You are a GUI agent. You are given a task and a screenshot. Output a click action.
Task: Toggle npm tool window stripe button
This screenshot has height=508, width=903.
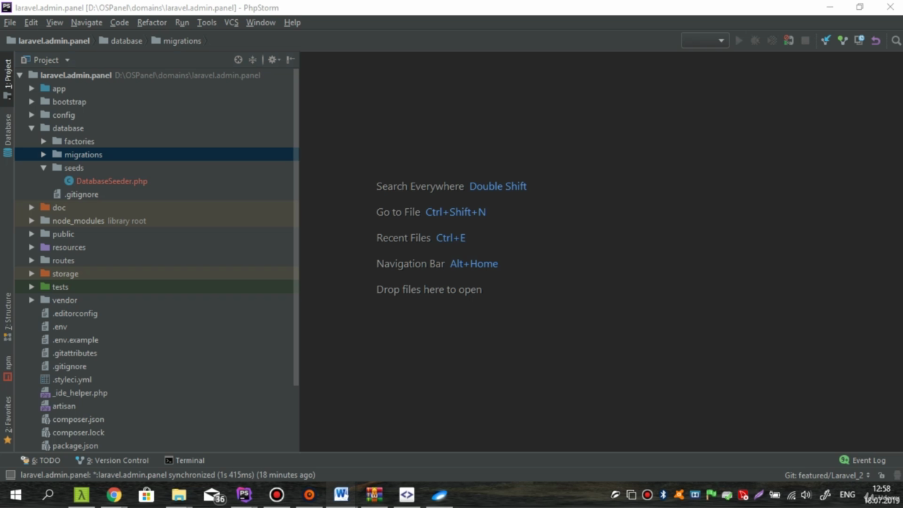tap(8, 368)
